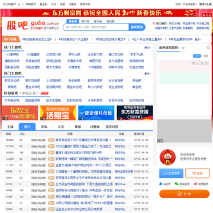Switch sentiment index to 今日
The image size is (213, 213).
[x=196, y=56]
